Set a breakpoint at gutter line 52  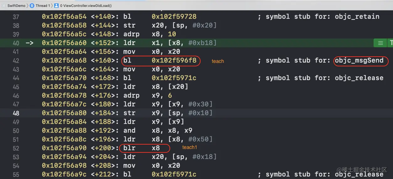click(x=16, y=148)
